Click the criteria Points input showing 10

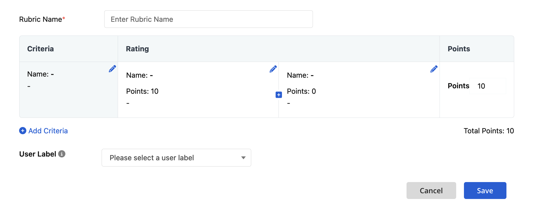(x=487, y=86)
